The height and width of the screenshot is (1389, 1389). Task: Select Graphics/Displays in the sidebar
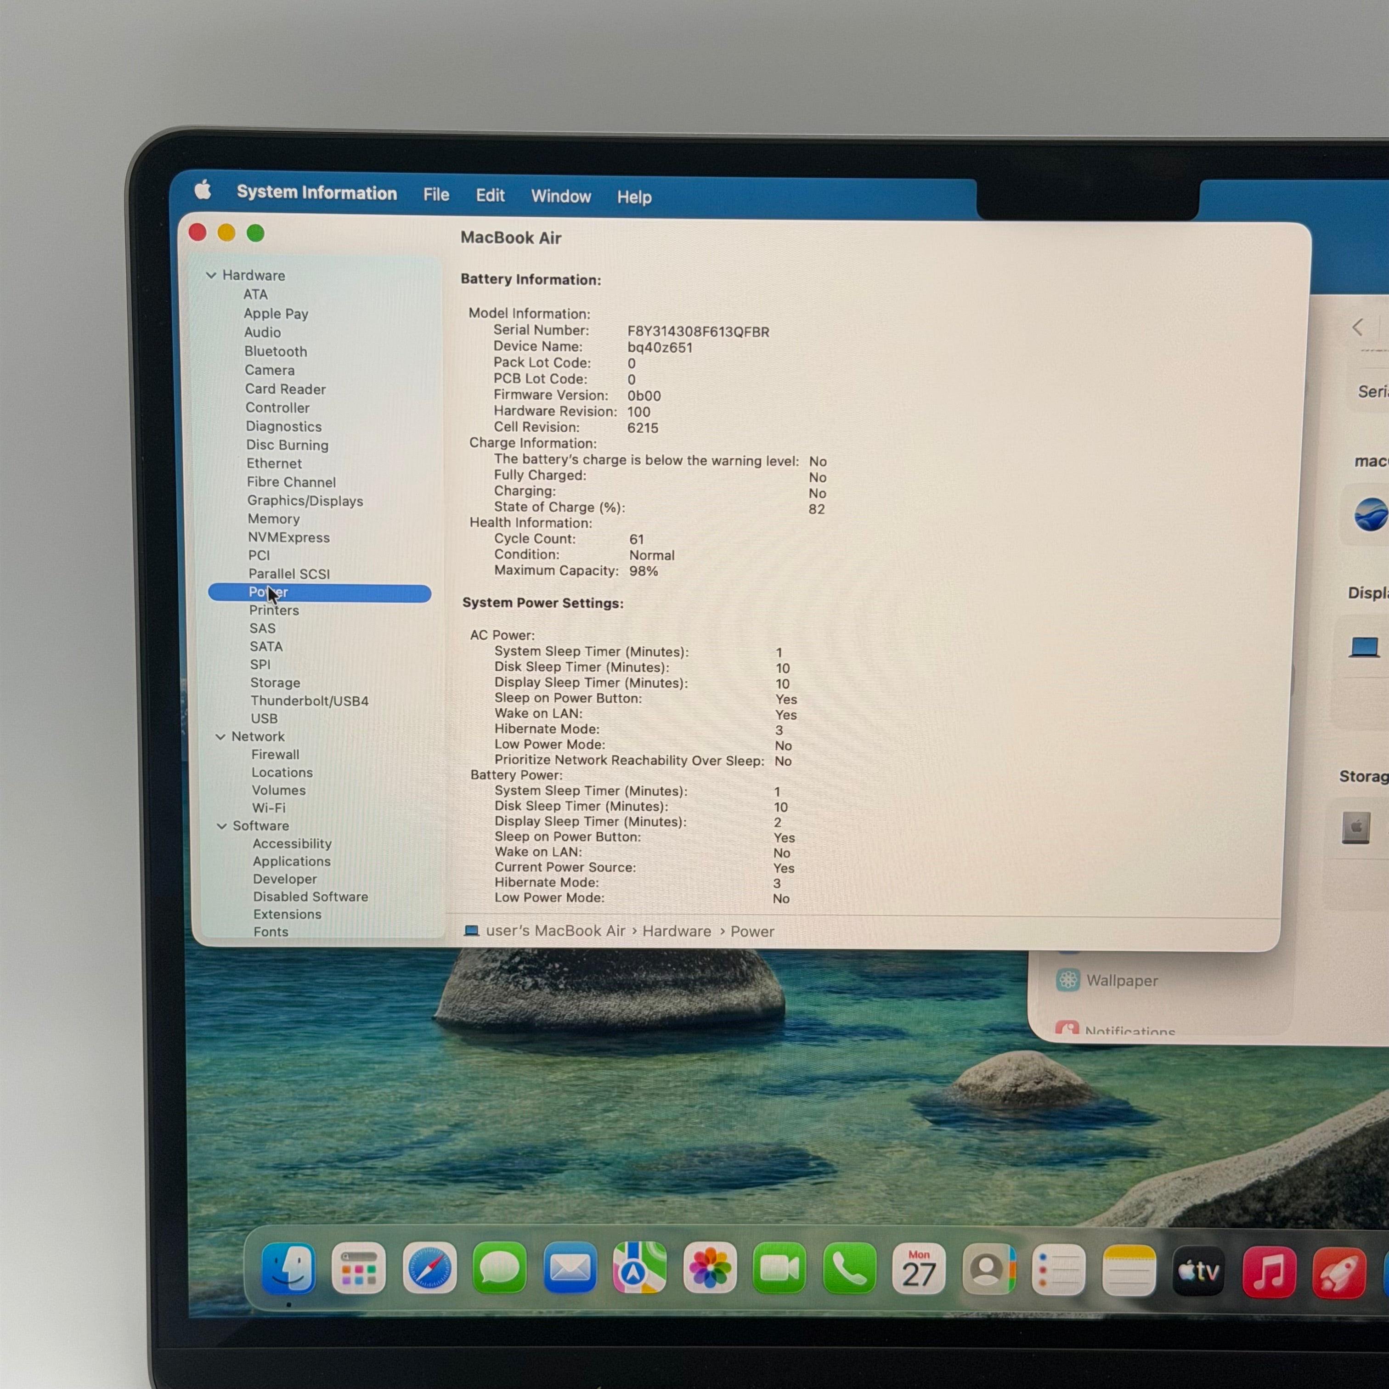(305, 501)
